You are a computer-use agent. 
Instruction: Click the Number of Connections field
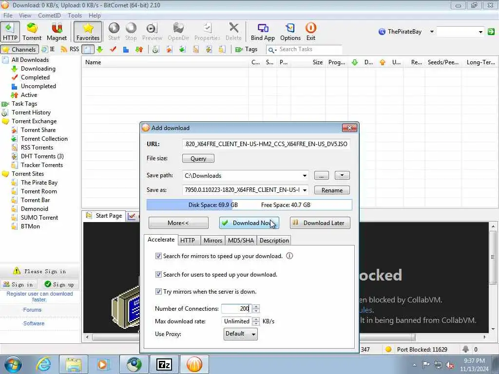[x=236, y=308]
